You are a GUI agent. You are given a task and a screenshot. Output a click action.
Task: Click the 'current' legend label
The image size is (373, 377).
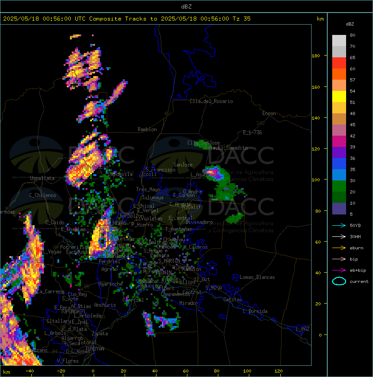[359, 282]
